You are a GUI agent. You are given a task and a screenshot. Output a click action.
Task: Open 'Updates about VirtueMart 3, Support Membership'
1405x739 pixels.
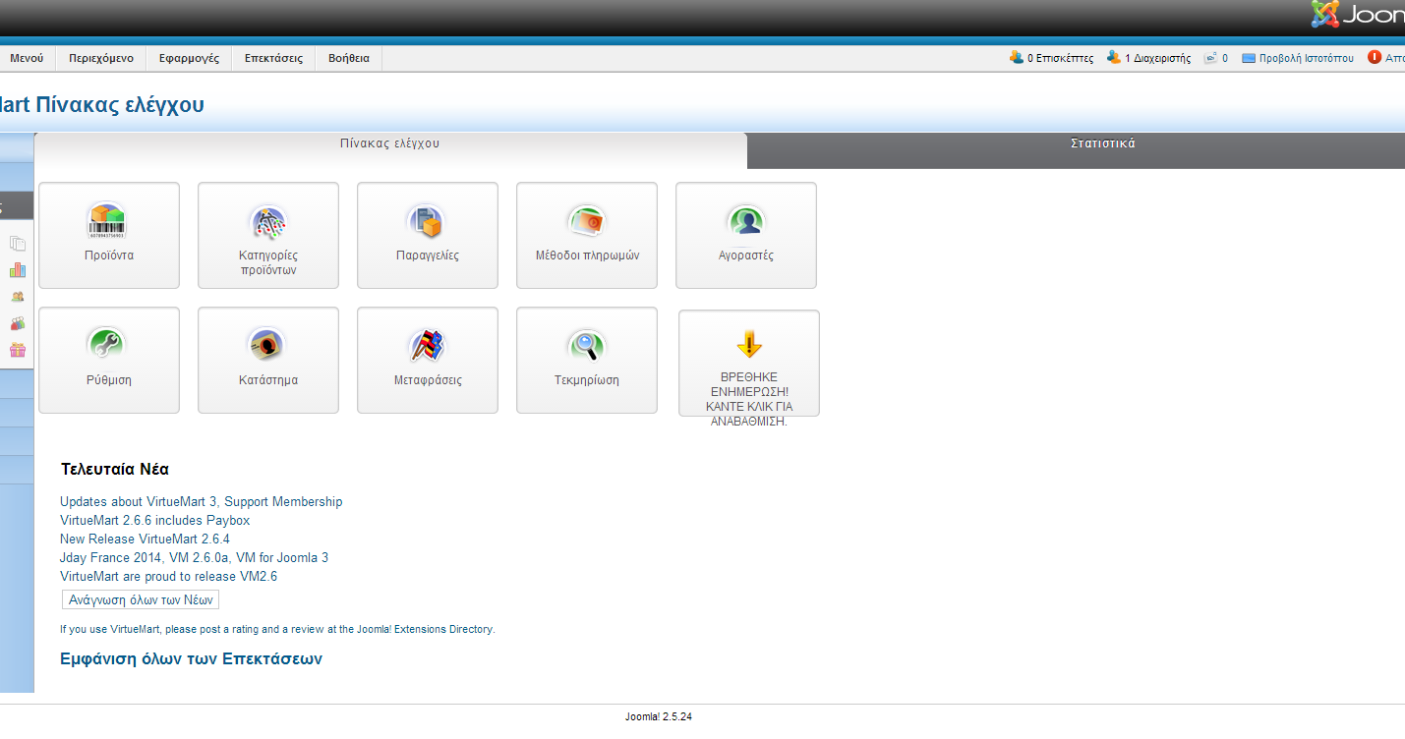coord(202,501)
